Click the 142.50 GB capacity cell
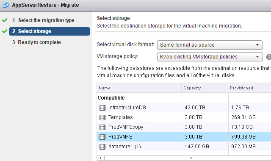Image resolution: width=271 pixels, height=161 pixels. (x=197, y=147)
